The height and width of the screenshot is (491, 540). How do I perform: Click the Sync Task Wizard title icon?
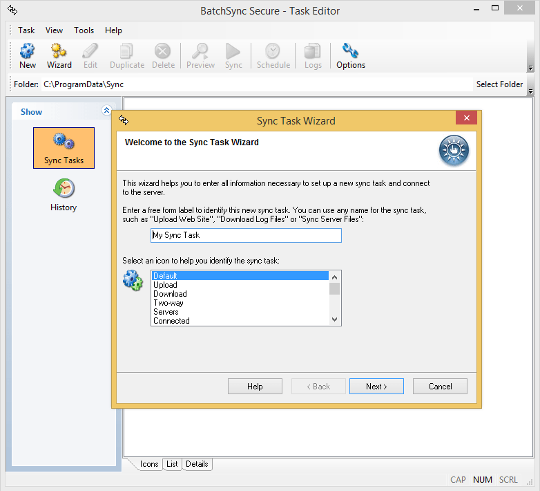tap(124, 120)
